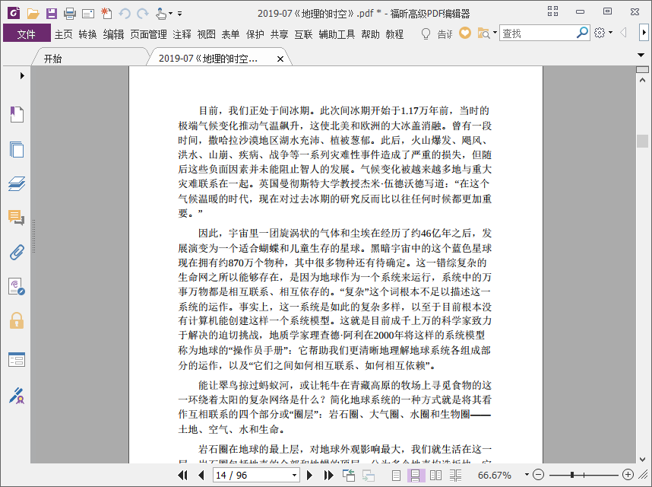Image resolution: width=652 pixels, height=487 pixels.
Task: Open the 互联 ribbon tab
Action: [x=303, y=34]
